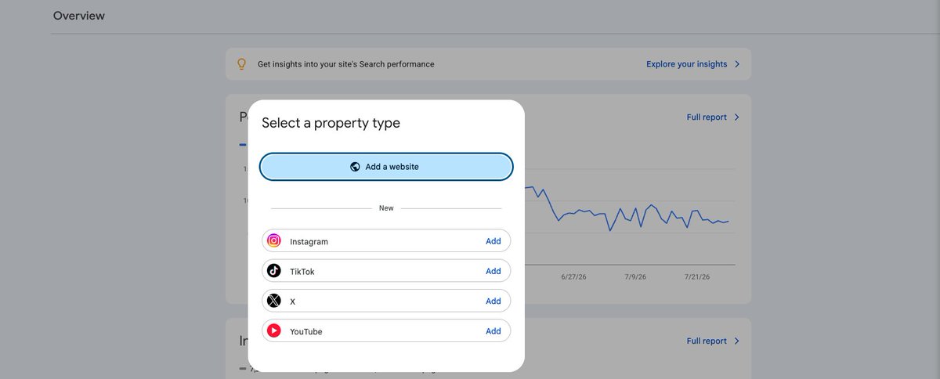940x379 pixels.
Task: Open Full report in the lower card
Action: click(x=707, y=341)
